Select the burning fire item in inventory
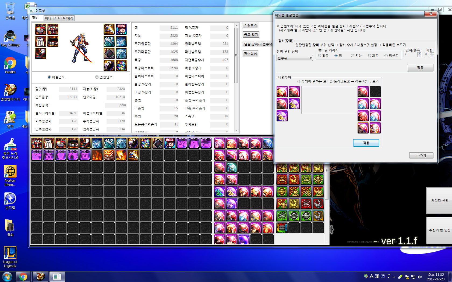The image size is (452, 282). pos(97,155)
